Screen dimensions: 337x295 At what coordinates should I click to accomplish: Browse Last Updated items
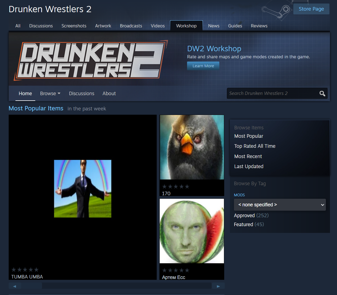(x=249, y=166)
